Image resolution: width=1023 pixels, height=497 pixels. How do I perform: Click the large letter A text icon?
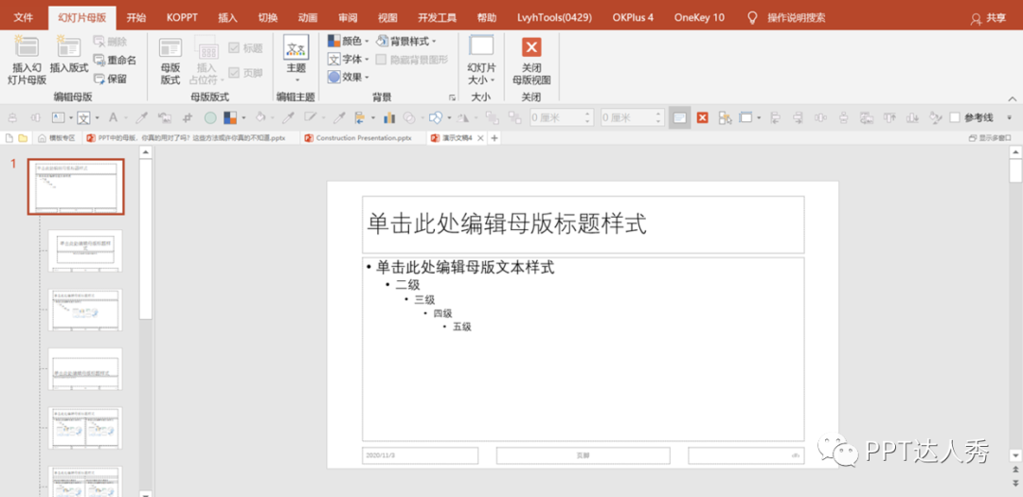point(113,118)
